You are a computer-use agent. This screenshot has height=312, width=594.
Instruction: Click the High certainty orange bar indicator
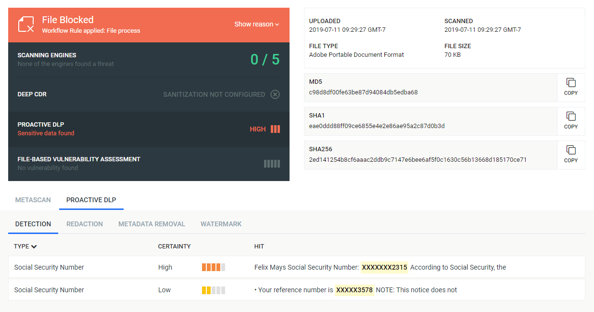pos(213,267)
